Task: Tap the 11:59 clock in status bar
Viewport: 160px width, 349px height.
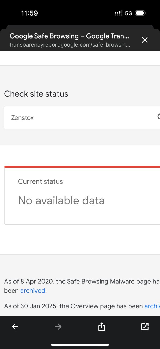Action: [x=29, y=13]
